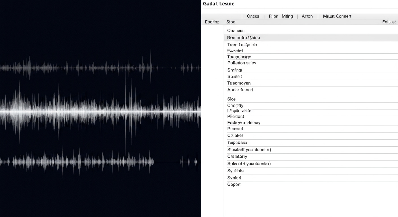Open the Muust Connert menu
Screen dimensions: 398x217
click(x=337, y=16)
